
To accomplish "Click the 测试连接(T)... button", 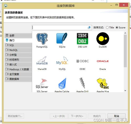I will pyautogui.click(x=15, y=116).
